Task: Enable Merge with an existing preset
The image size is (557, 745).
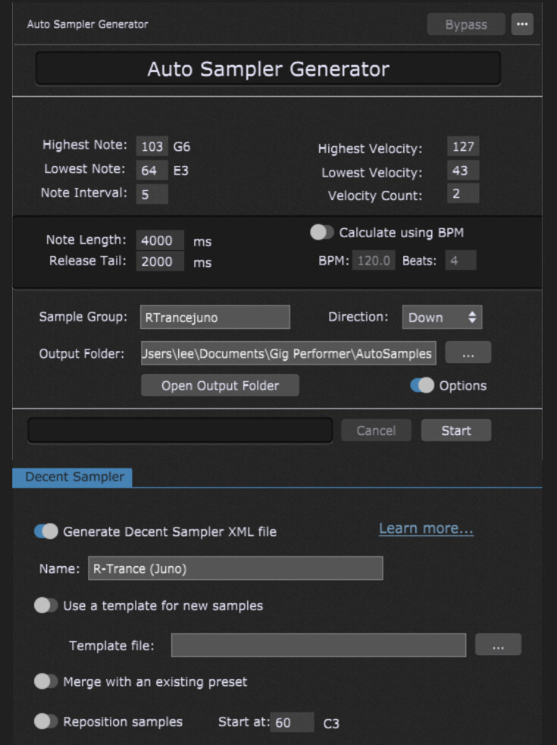Action: 46,681
